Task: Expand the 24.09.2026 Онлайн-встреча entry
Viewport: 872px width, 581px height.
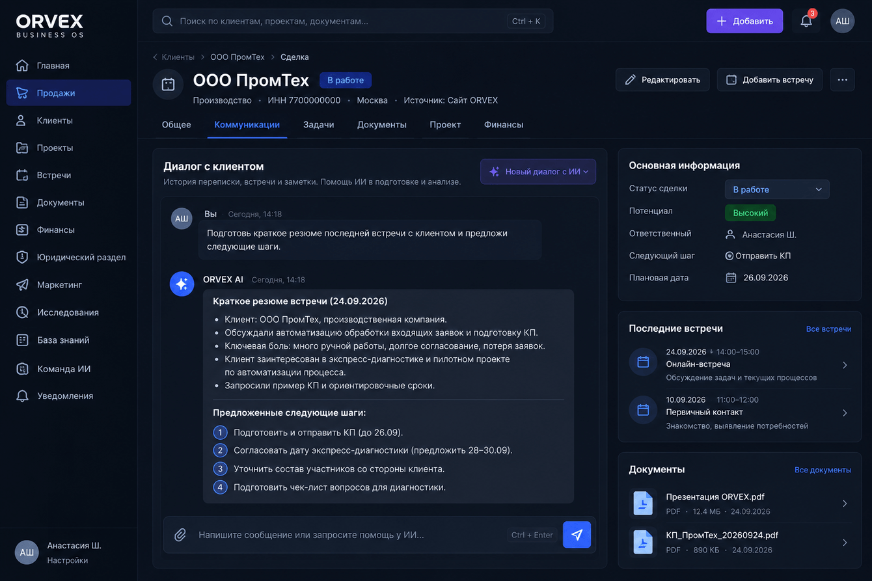Action: (x=740, y=364)
